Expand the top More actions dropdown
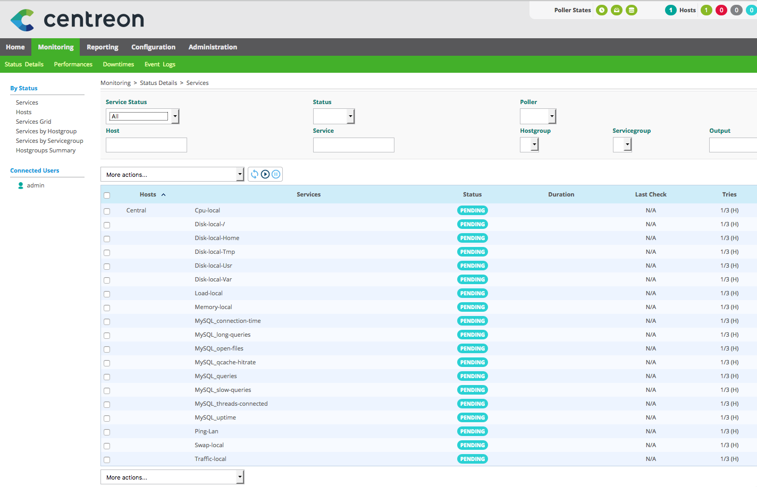Screen dimensions: 757x487 coord(172,175)
